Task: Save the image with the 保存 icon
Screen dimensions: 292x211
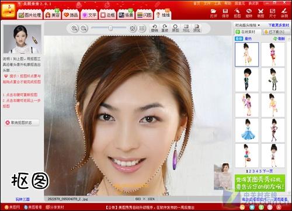Action: pyautogui.click(x=225, y=13)
